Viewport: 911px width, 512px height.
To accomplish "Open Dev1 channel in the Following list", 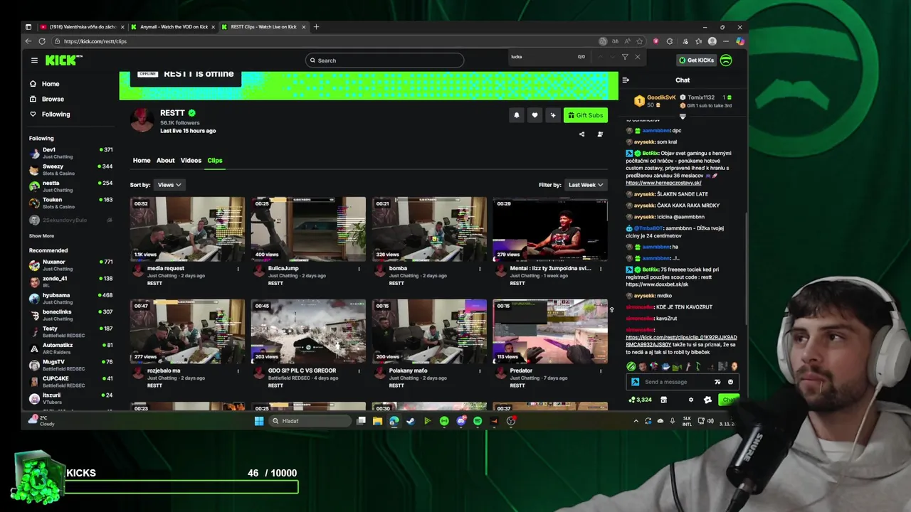I will tap(70, 153).
